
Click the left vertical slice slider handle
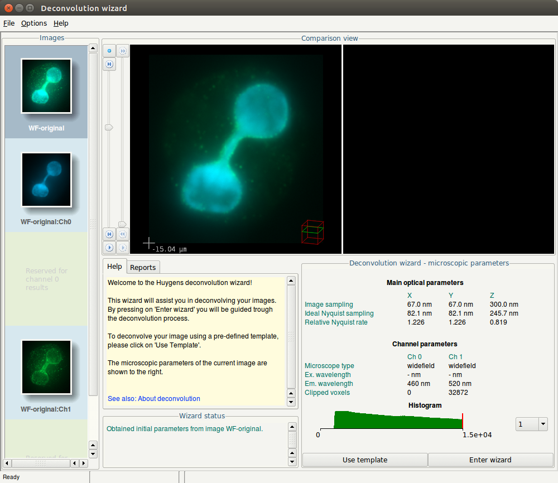pyautogui.click(x=109, y=128)
